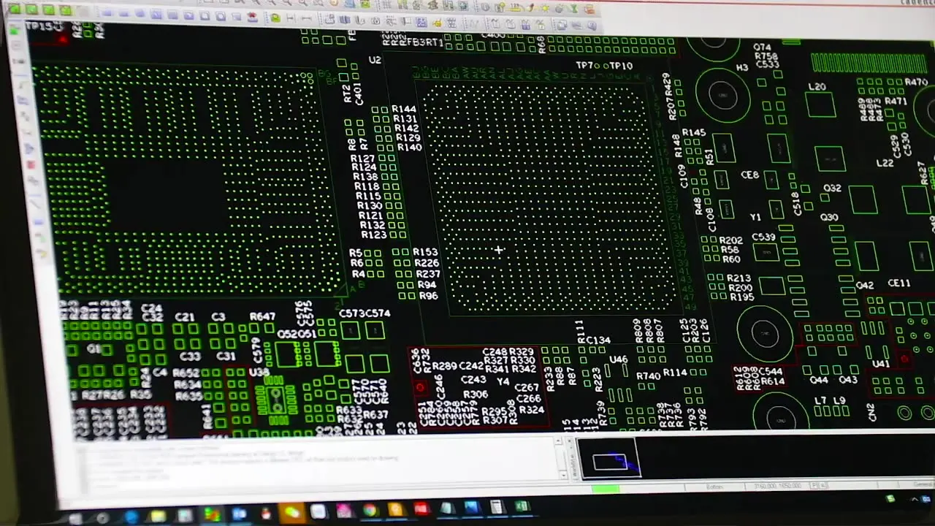Image resolution: width=935 pixels, height=526 pixels.
Task: Show hidden system tray icons
Action: [x=915, y=499]
